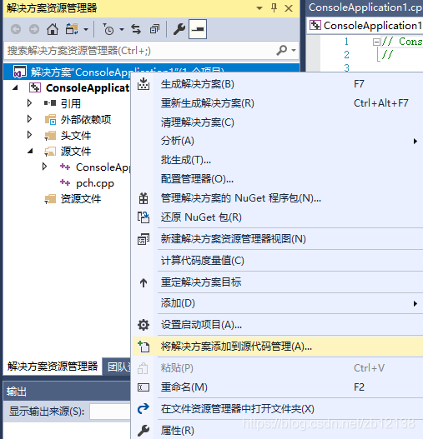Select the 头文件 folder item
The width and height of the screenshot is (423, 439).
coord(76,136)
